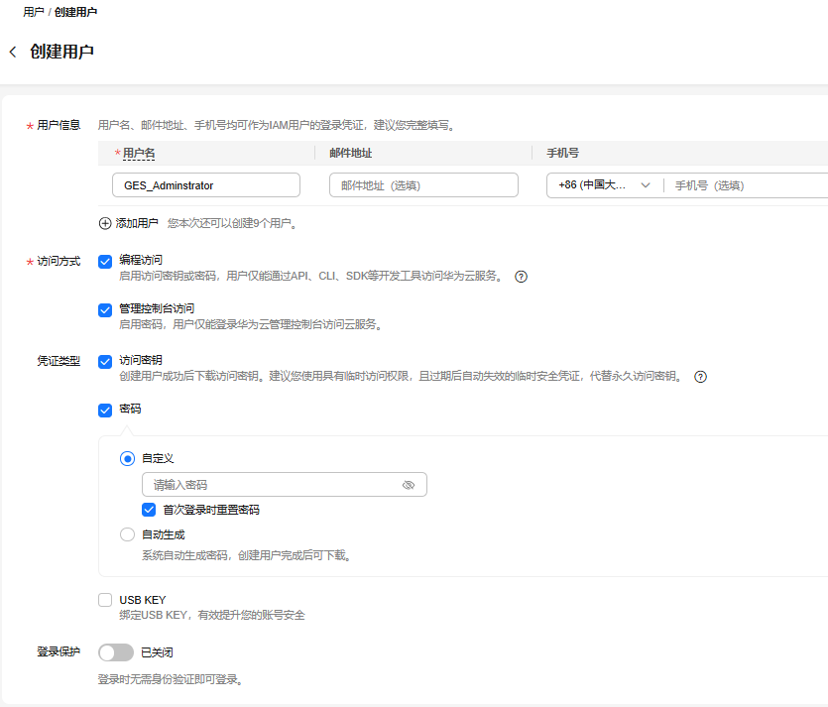Viewport: 828px width, 707px height.
Task: Select the 自动生成 password radio button
Action: (127, 534)
